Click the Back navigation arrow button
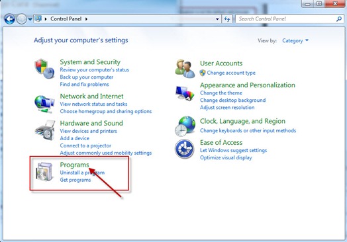 [9, 19]
